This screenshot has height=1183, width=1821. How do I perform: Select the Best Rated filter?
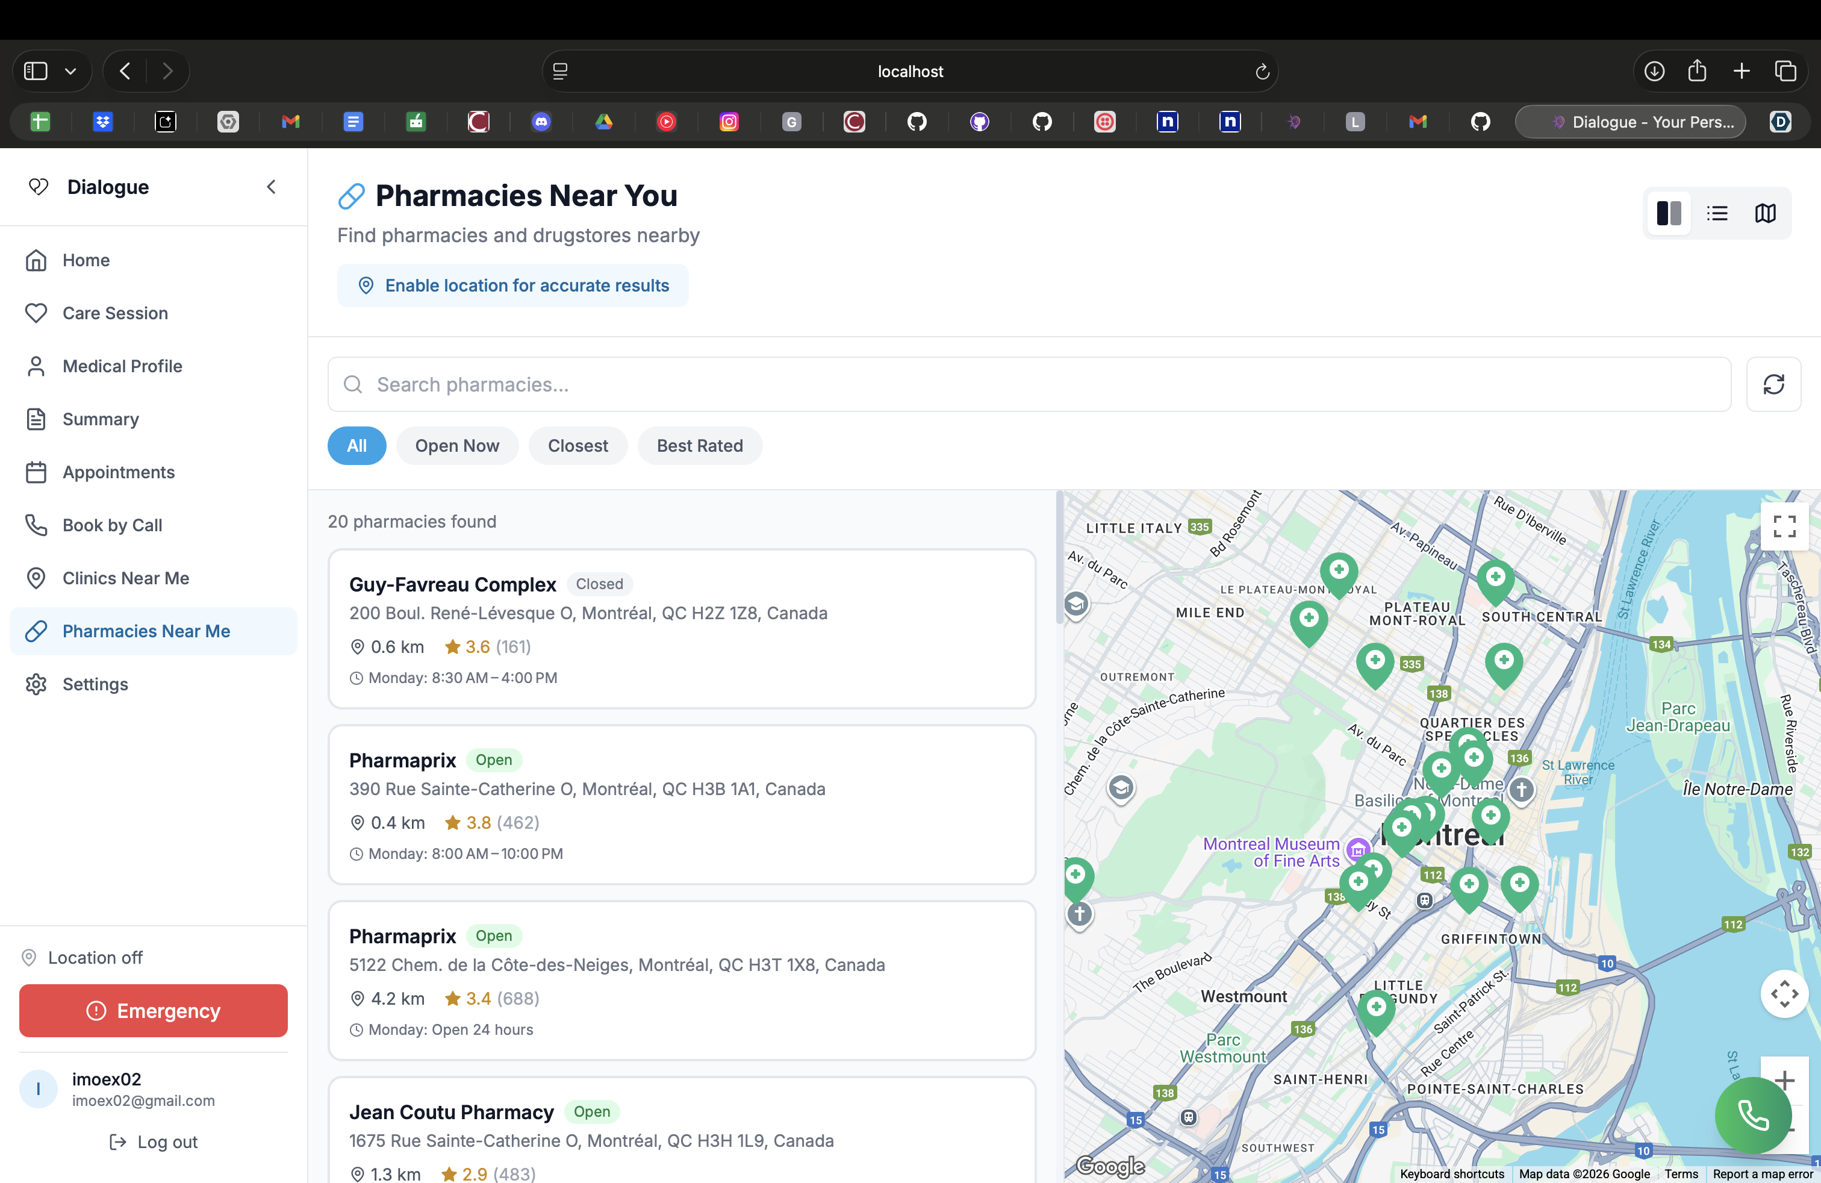click(699, 445)
